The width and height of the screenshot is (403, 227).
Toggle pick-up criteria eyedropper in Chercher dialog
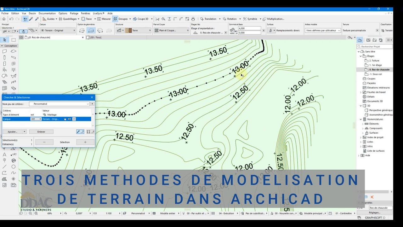coord(80,131)
